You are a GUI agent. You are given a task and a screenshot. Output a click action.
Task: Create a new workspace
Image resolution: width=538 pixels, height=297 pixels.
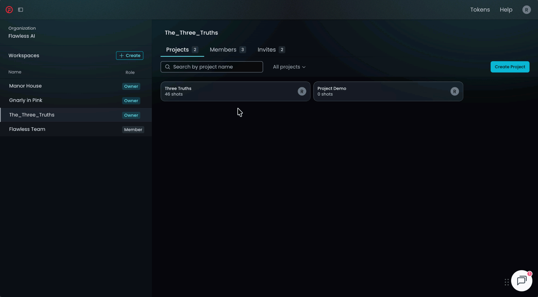pos(130,56)
